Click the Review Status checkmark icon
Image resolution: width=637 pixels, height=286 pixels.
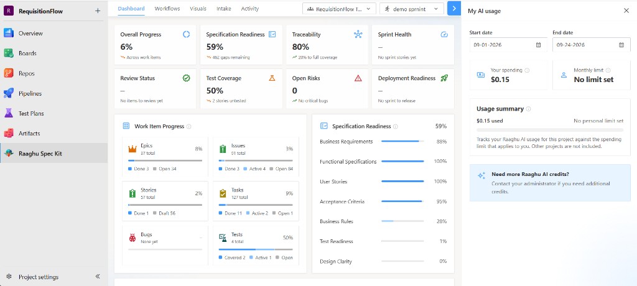[186, 78]
